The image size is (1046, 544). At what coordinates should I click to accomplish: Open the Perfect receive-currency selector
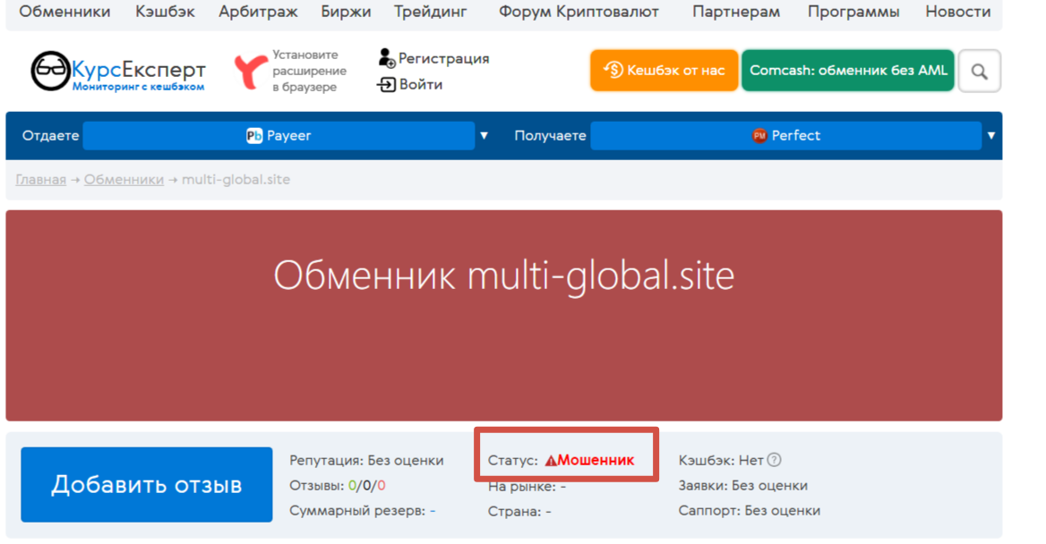[x=785, y=135]
